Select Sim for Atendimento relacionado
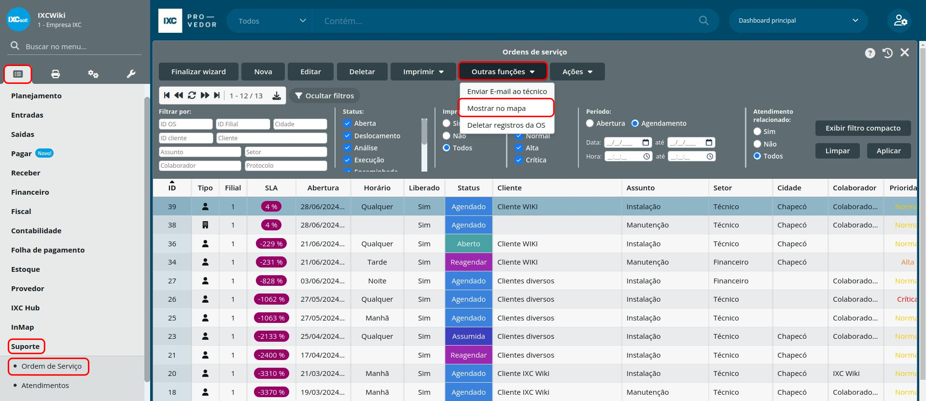 tap(758, 132)
